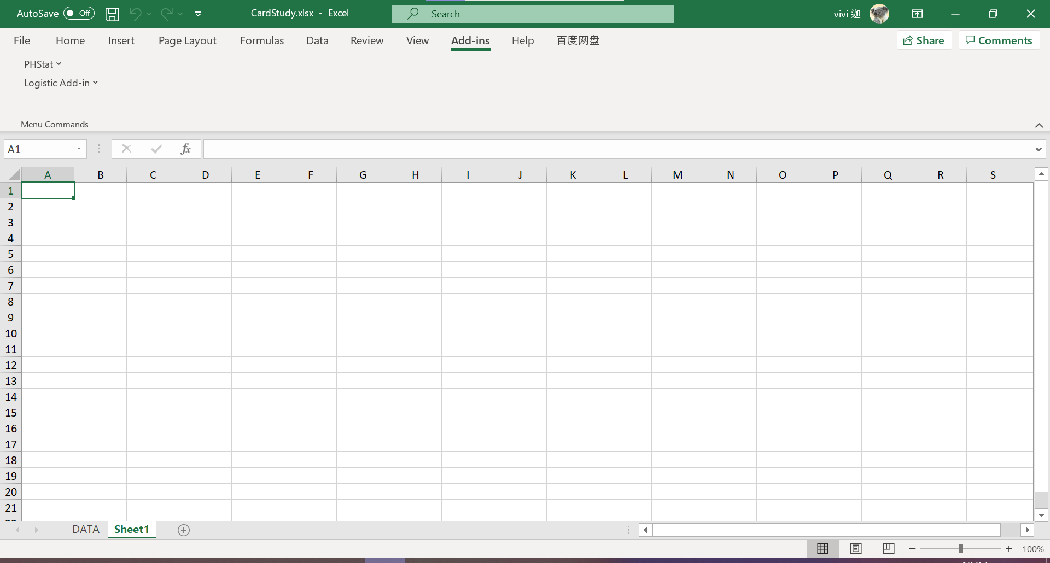Click the vertical scrollbar up arrow

[x=1042, y=174]
